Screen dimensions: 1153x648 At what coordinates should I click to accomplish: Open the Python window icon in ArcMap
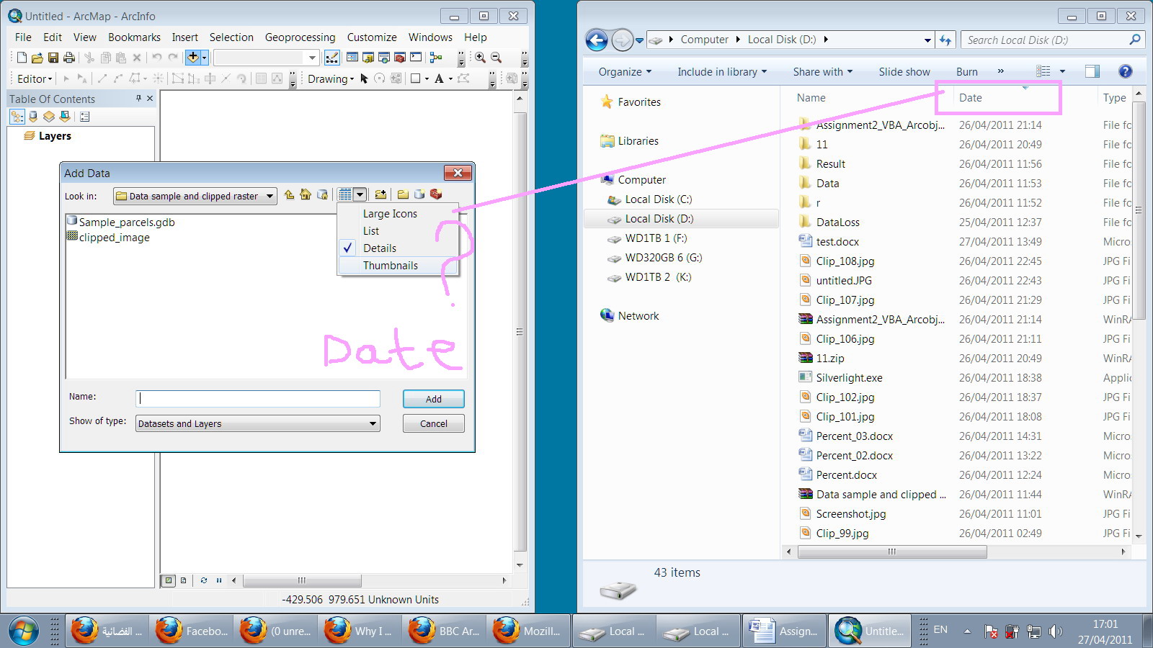[416, 58]
